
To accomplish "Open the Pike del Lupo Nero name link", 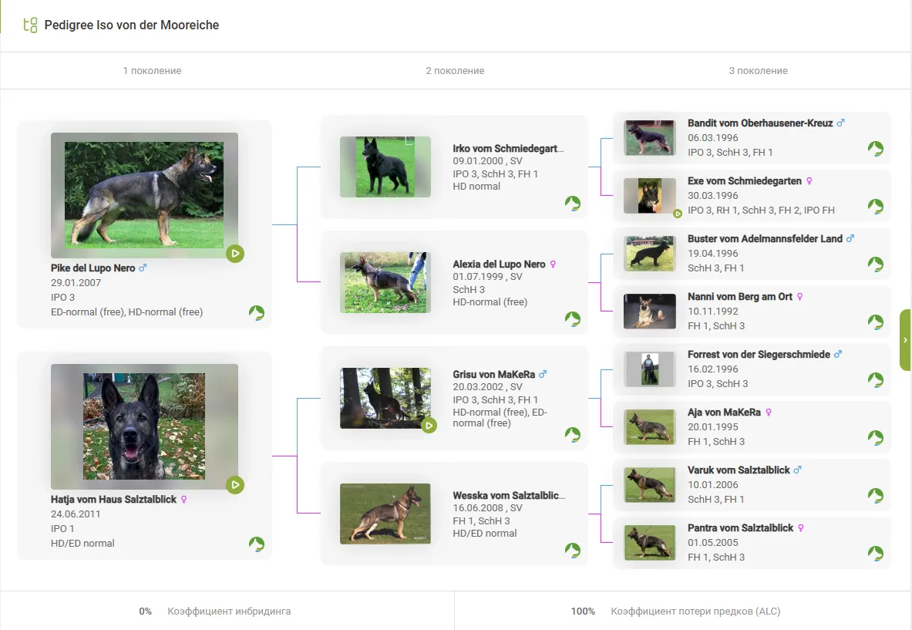I will click(93, 268).
